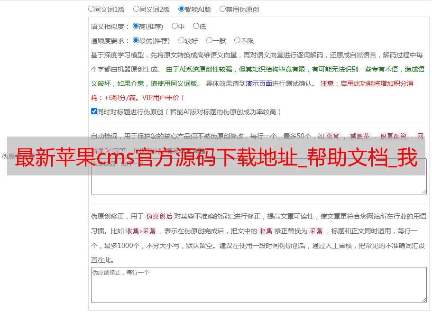
Task: Set 通顺度要求 to 最优(推荐)
Action: coord(136,40)
